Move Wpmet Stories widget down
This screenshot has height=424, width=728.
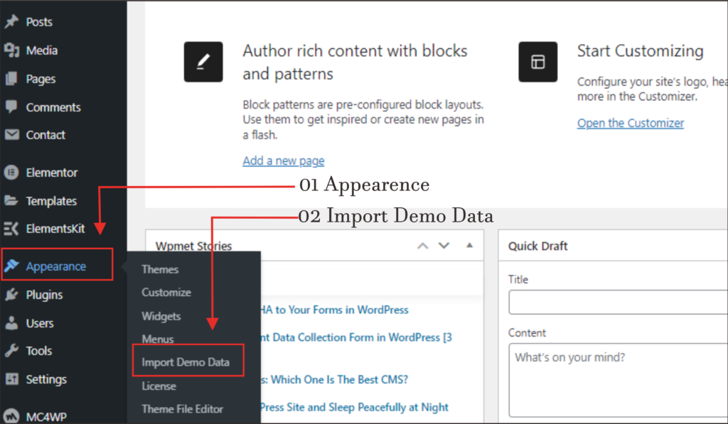point(444,246)
